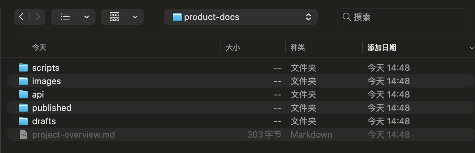Click the project-overview.md Markdown file icon
This screenshot has width=475, height=153.
coord(23,135)
